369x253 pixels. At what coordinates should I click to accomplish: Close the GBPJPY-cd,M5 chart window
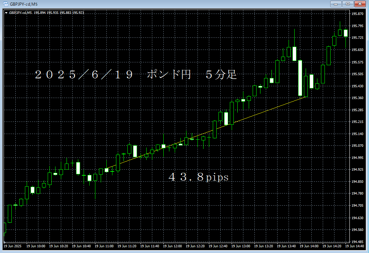360,4
